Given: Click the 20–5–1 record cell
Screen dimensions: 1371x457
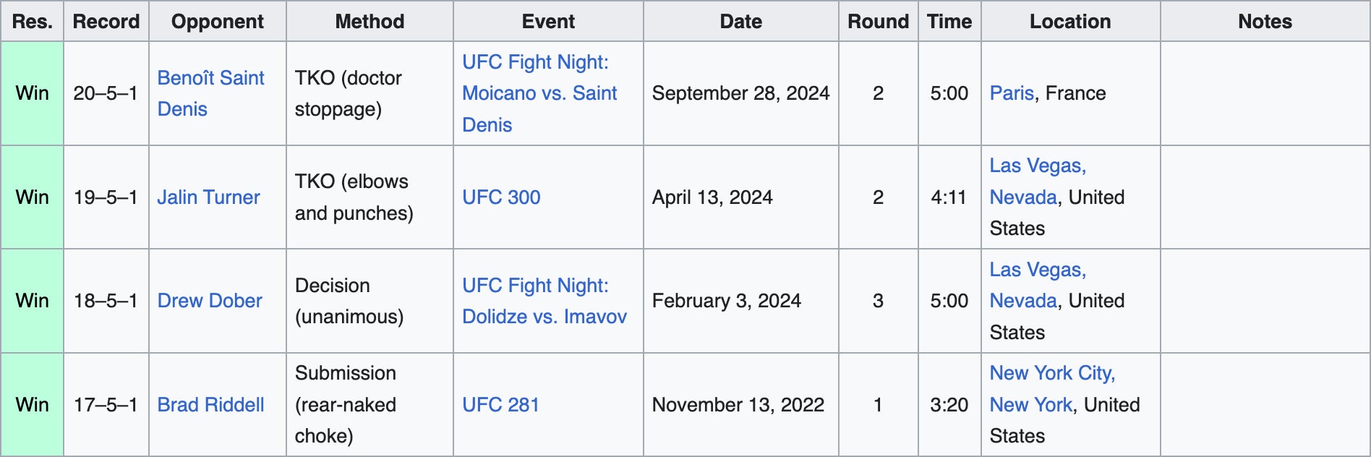Looking at the screenshot, I should [x=106, y=93].
